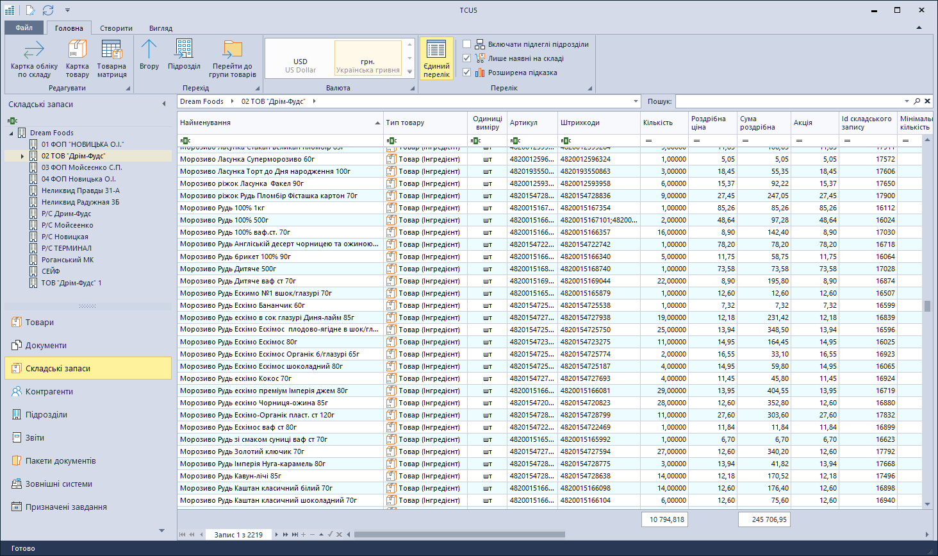
Task: Click the horizontal scrollbar thumb
Action: pos(459,534)
